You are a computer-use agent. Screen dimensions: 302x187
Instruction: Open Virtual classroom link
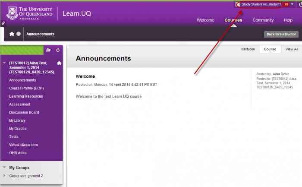23,145
